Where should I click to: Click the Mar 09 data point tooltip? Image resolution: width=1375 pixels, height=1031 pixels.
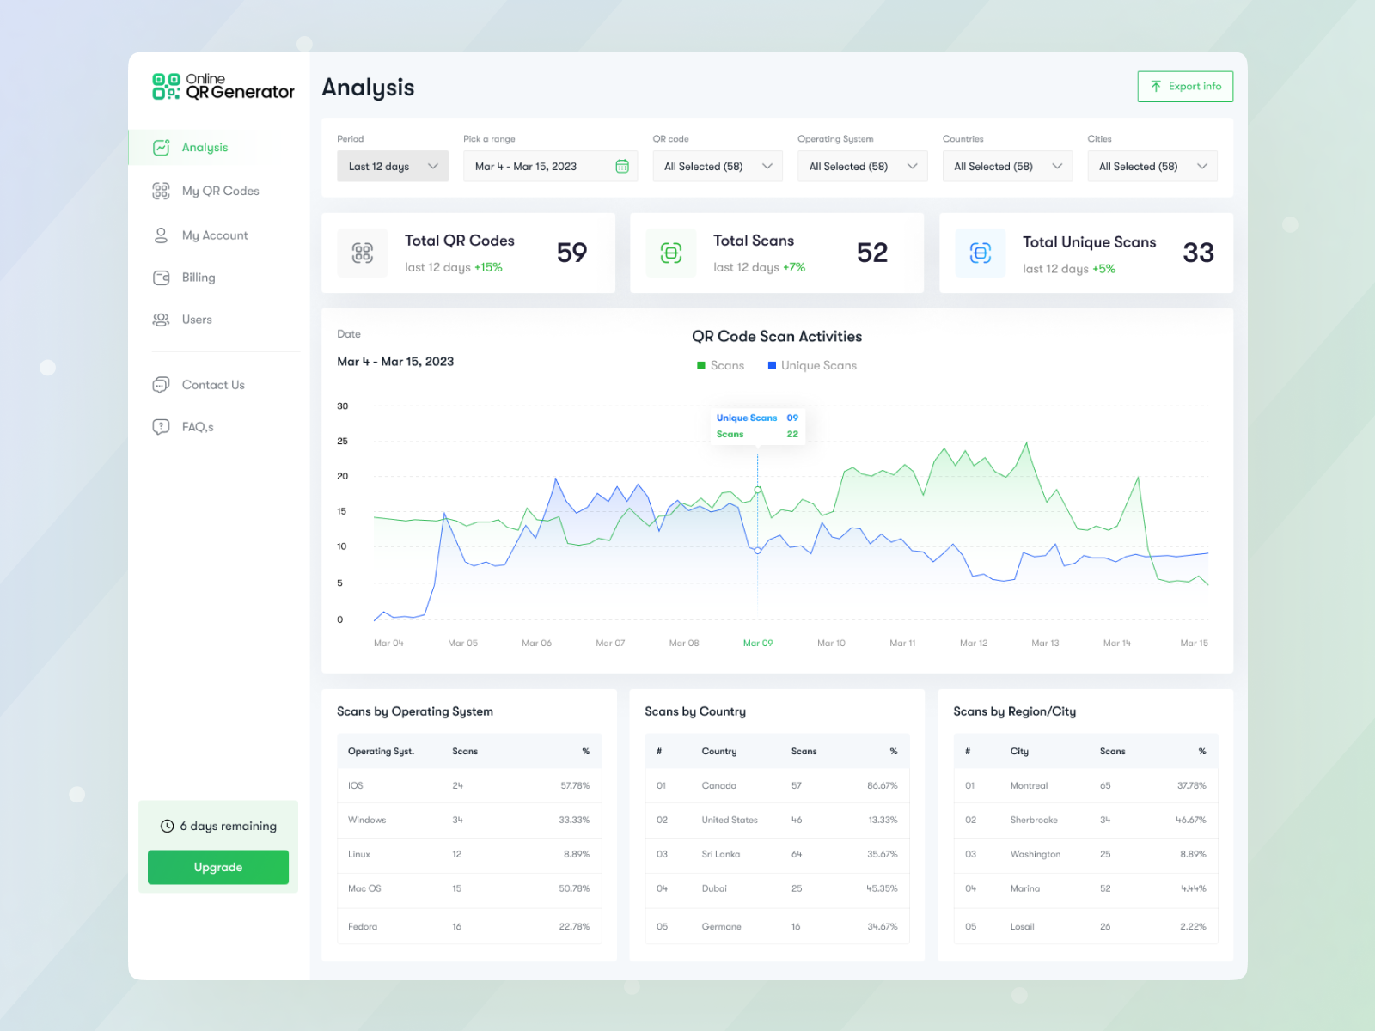click(757, 425)
